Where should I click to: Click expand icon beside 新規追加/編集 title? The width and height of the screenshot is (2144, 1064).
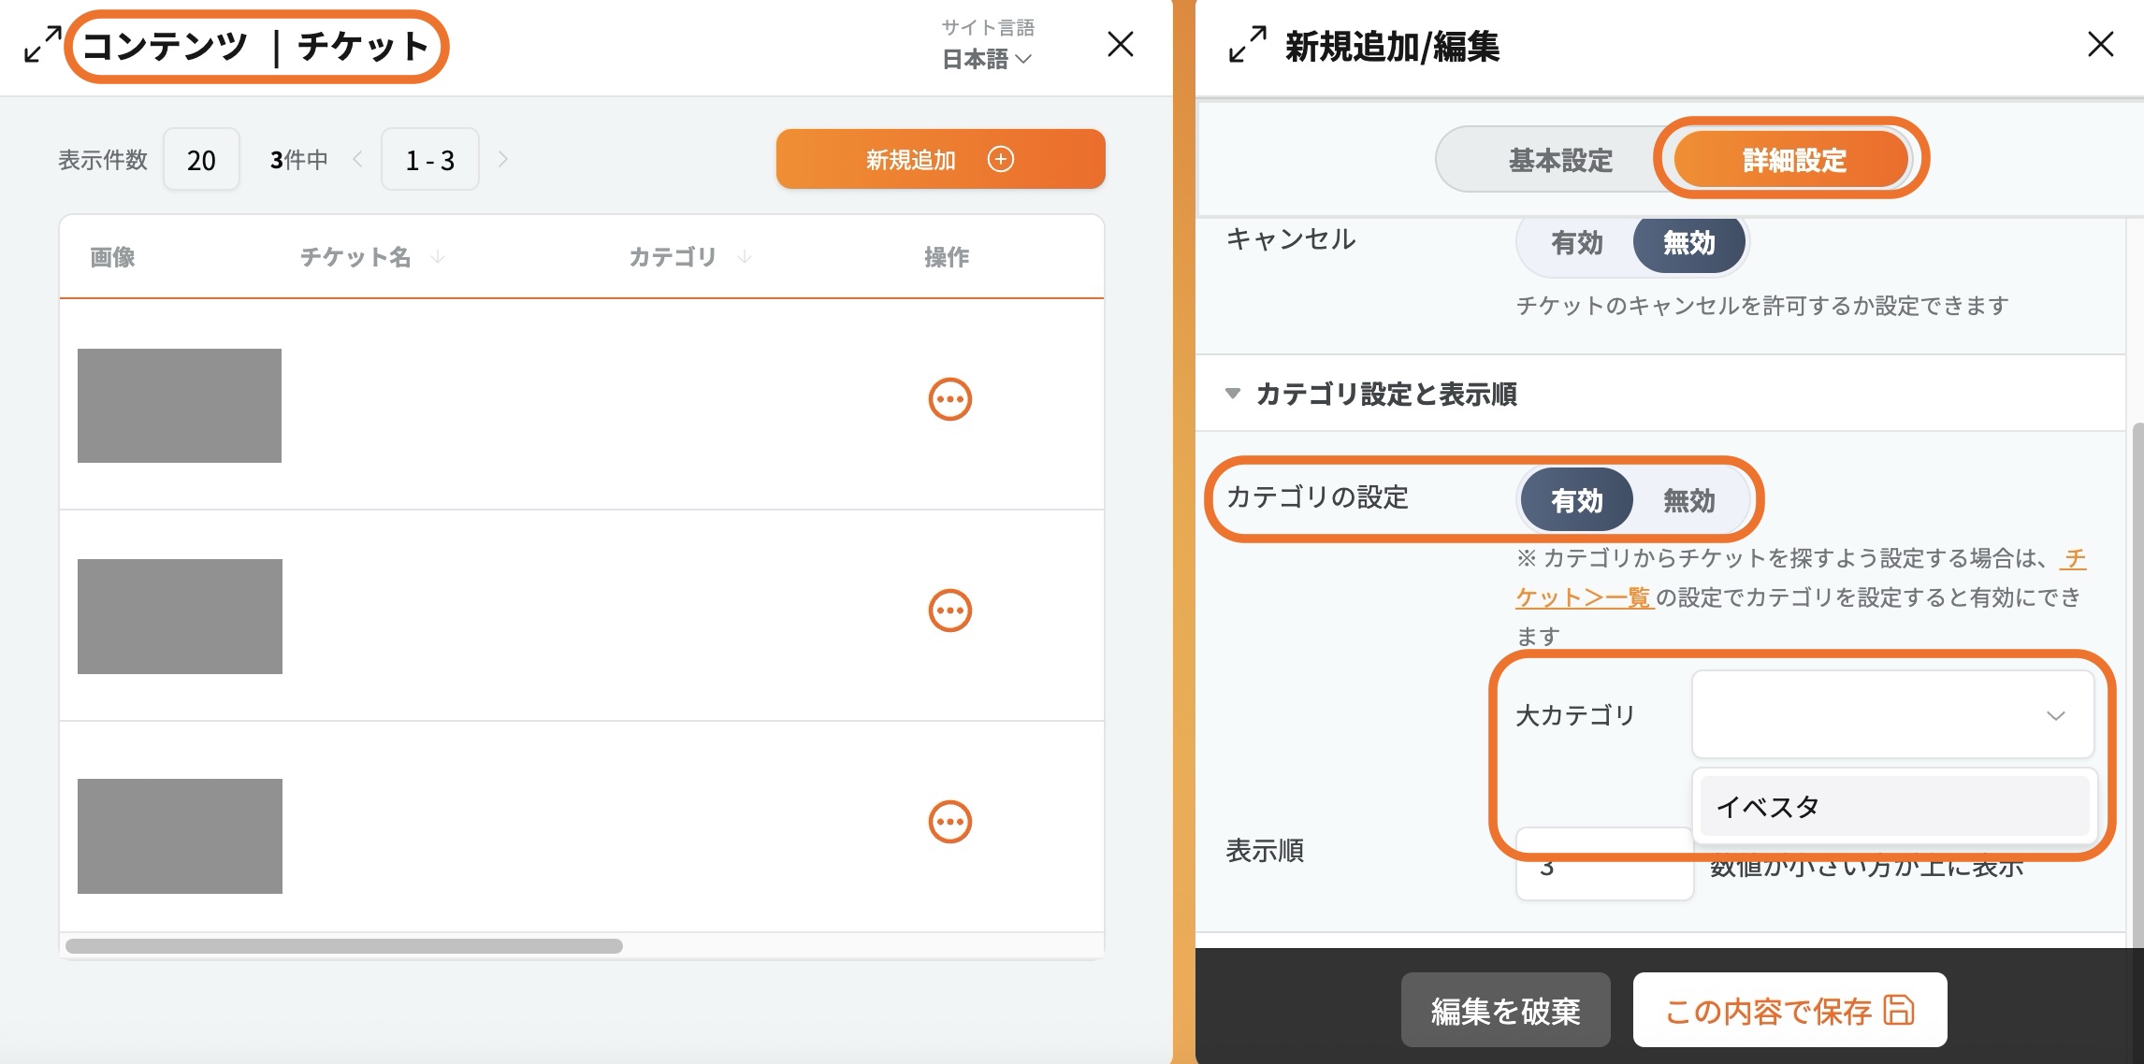(x=1247, y=45)
